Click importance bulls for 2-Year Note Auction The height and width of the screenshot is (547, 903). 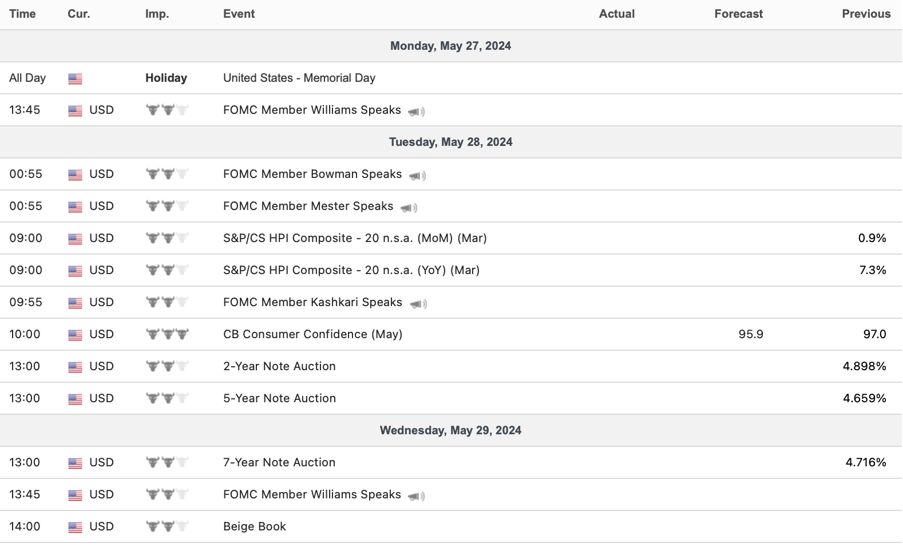coord(167,366)
